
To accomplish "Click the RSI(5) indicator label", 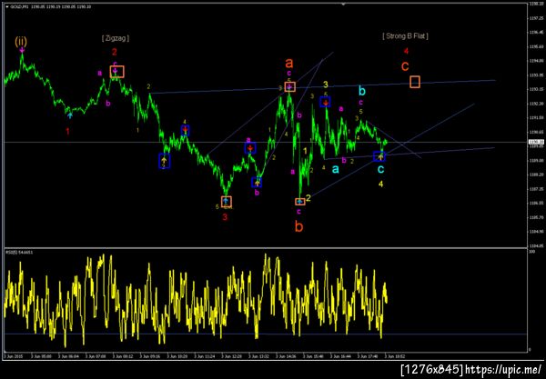I will 19,252.
